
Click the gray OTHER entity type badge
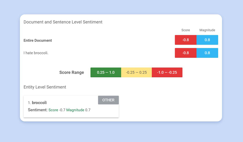[x=108, y=100]
